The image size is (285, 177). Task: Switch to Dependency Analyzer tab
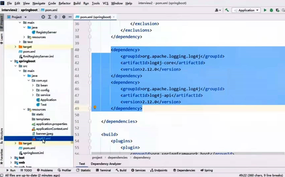pyautogui.click(x=106, y=164)
